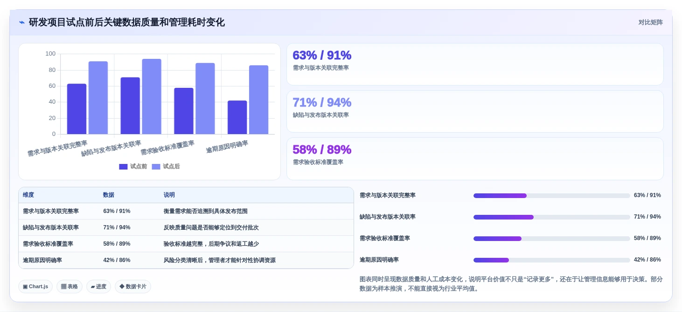Click the dashboard title 研发项目试点前后关键数据质量
This screenshot has height=312, width=682.
127,22
